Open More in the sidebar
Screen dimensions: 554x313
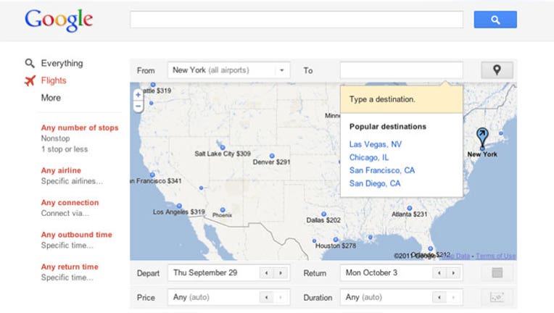51,98
